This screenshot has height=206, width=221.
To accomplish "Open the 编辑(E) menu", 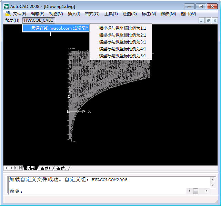I will (38, 14).
